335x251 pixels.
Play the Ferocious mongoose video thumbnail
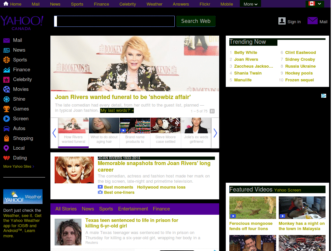pos(253,208)
